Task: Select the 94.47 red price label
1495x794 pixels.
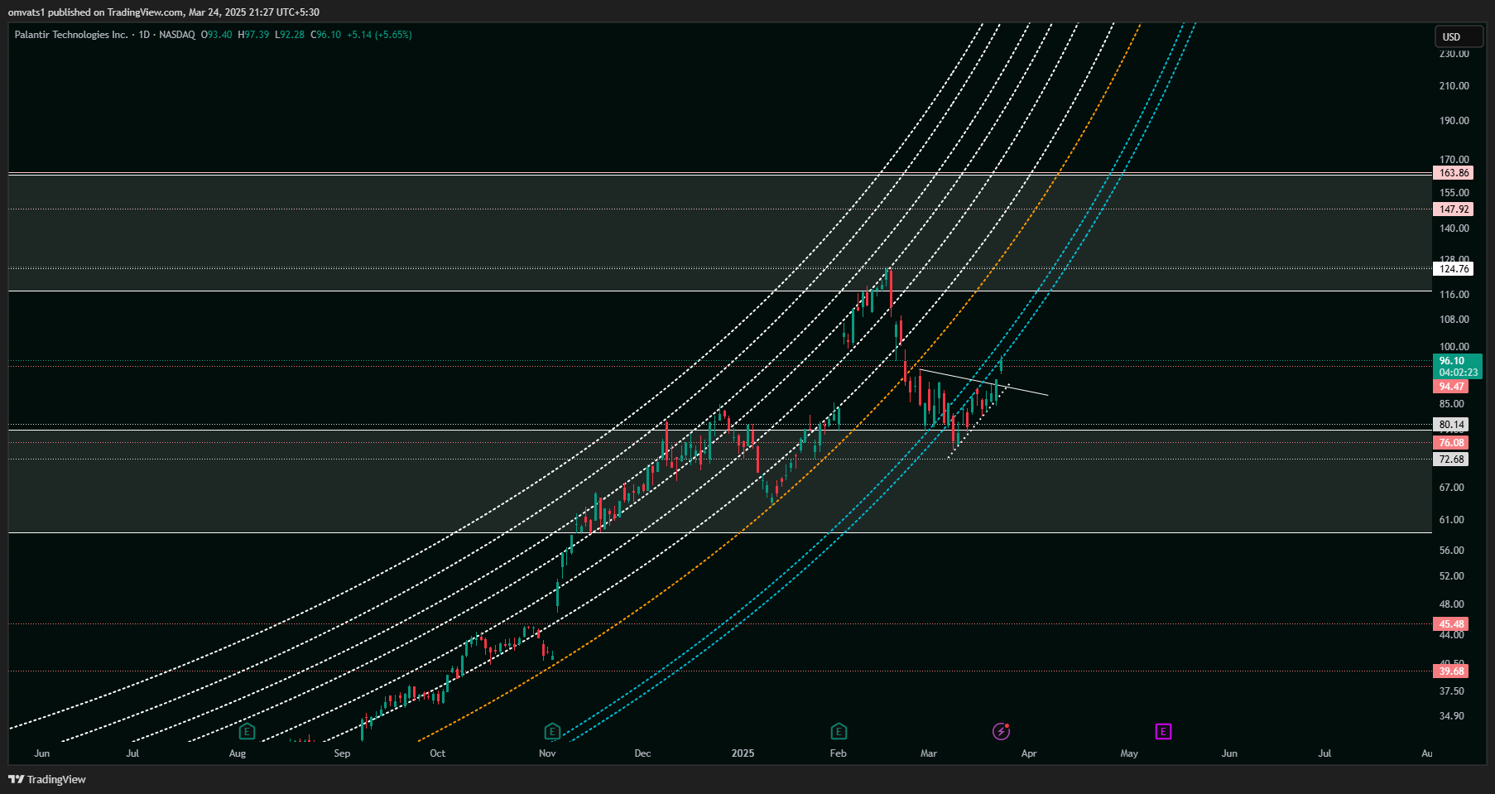Action: (1451, 387)
